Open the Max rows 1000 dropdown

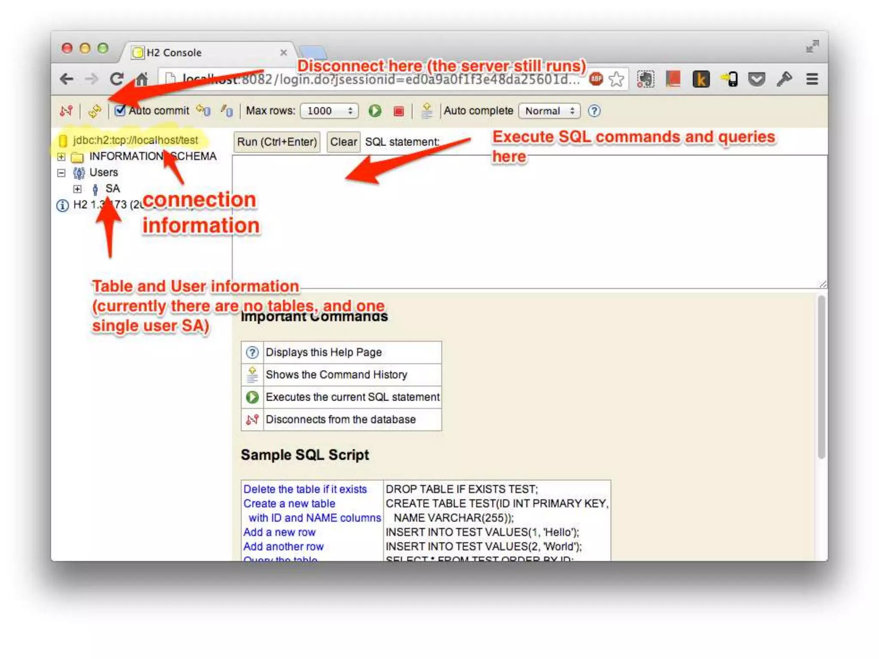coord(329,111)
